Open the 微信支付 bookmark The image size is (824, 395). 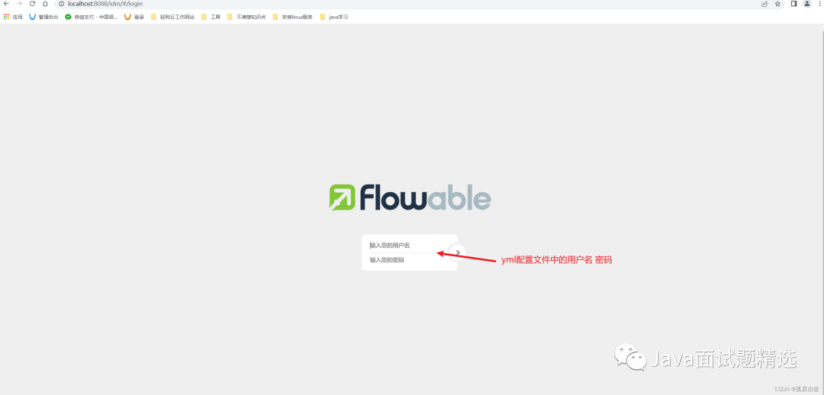[92, 17]
